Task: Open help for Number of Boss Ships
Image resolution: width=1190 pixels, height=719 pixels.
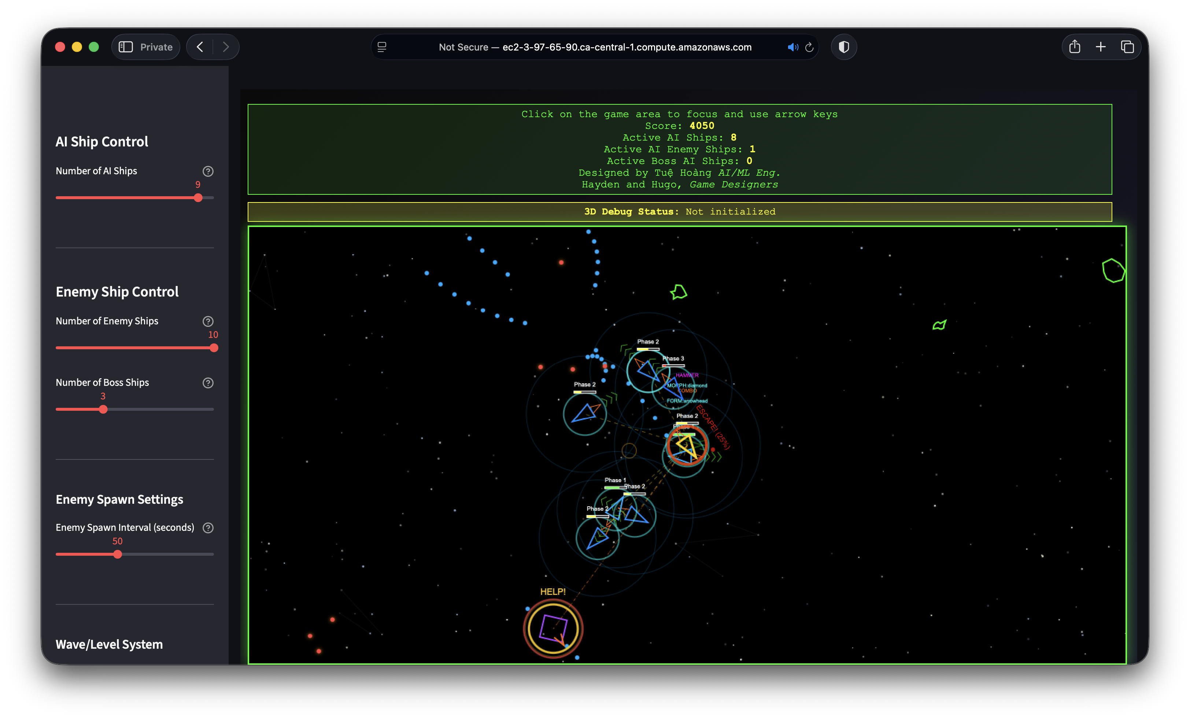Action: pyautogui.click(x=208, y=383)
